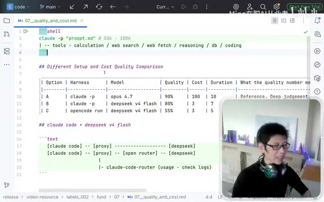The height and width of the screenshot is (202, 324).
Task: Run the shell code block from the gutter
Action: 26,31
